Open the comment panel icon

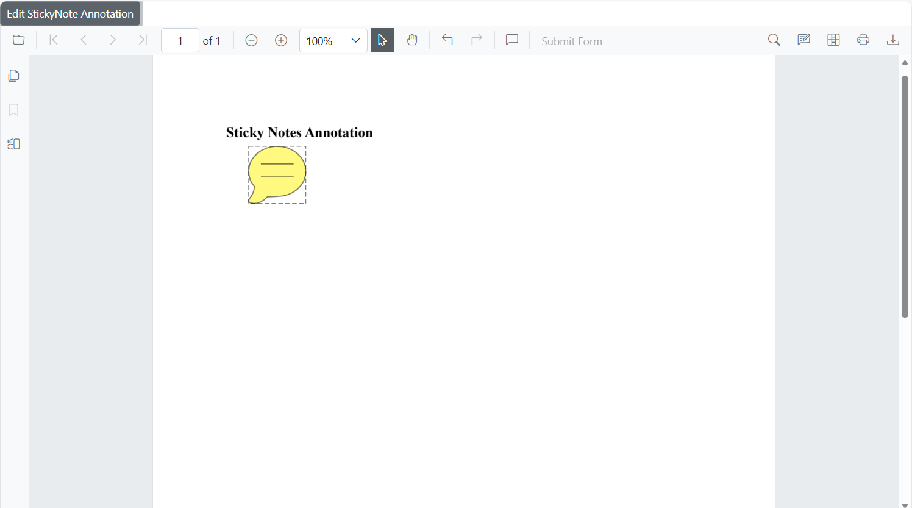click(x=512, y=40)
